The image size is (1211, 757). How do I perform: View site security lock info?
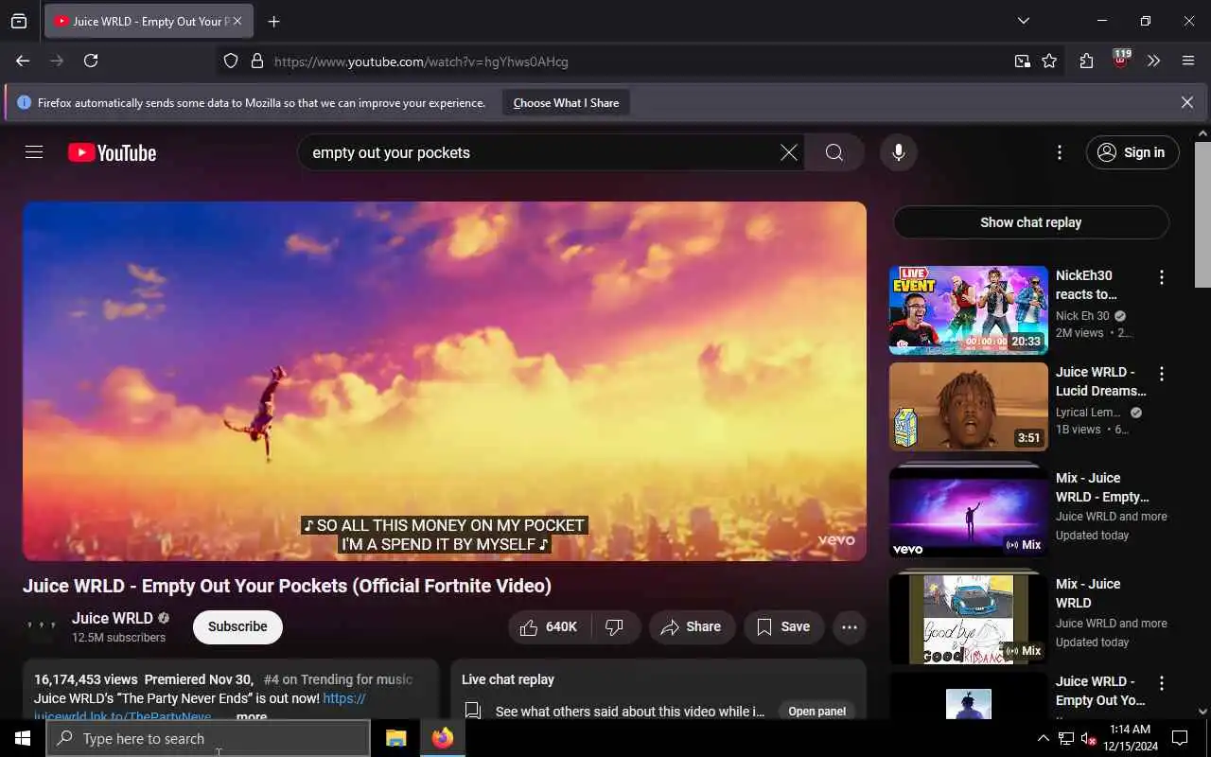tap(256, 62)
